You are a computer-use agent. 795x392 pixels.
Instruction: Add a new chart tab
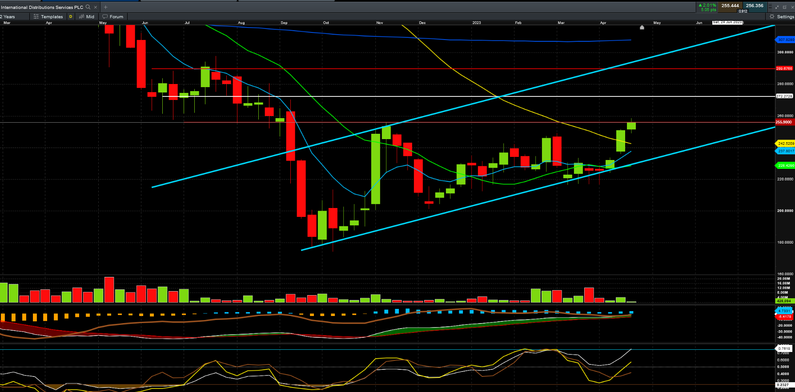[x=105, y=7]
